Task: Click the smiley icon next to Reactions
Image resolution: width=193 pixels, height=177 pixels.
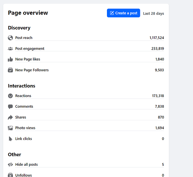Action: (x=10, y=96)
